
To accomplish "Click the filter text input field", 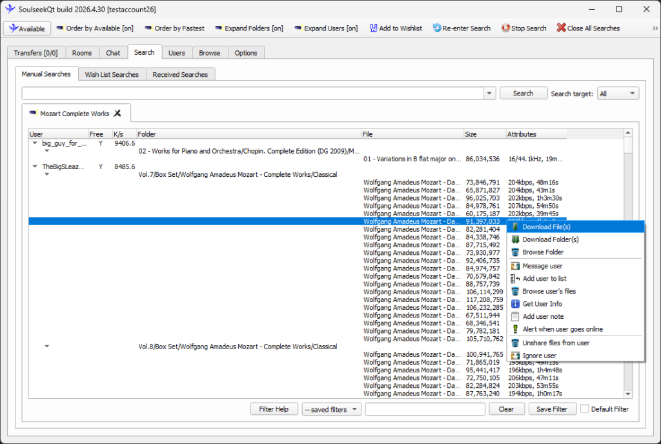I will [x=425, y=409].
